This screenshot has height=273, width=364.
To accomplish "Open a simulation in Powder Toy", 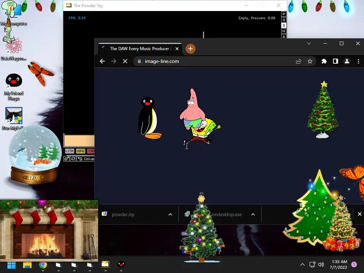I will click(66, 159).
